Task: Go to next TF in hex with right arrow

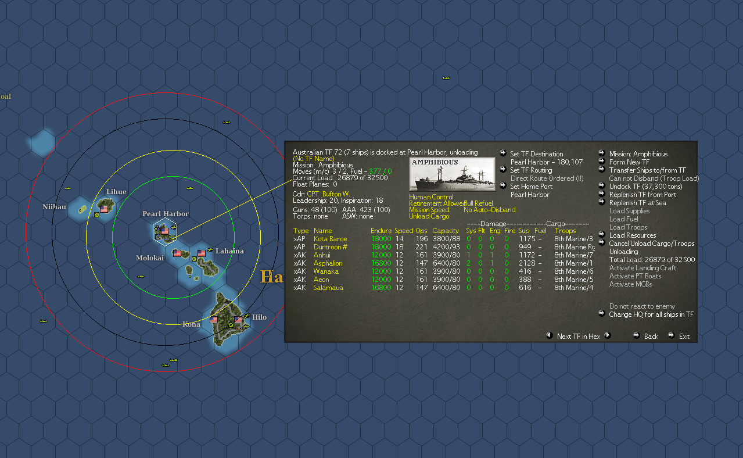Action: pos(608,335)
